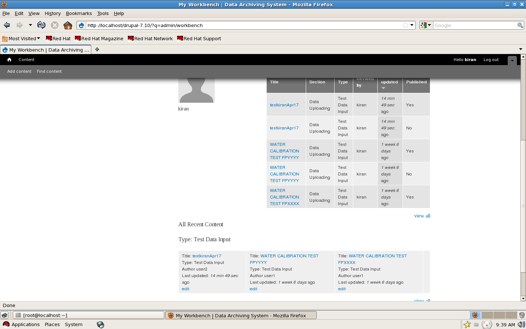
Task: Click the Reload page icon
Action: [x=41, y=25]
